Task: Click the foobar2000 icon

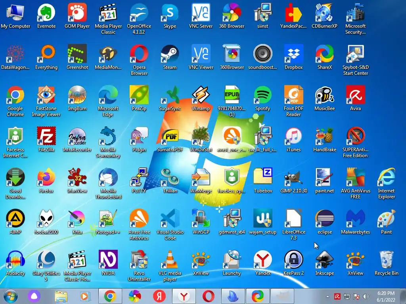Action: pos(46,222)
